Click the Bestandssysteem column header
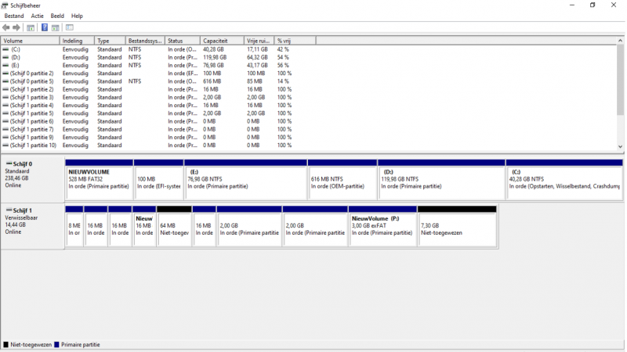 [144, 41]
